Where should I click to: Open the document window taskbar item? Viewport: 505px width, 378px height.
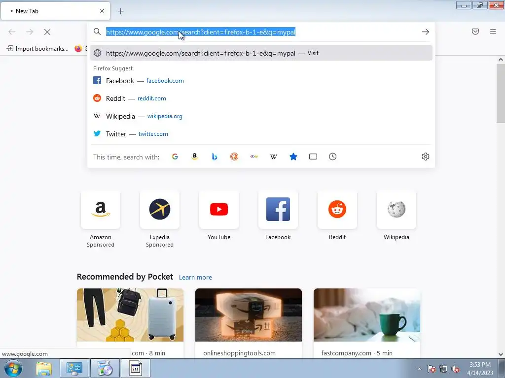[x=136, y=368]
